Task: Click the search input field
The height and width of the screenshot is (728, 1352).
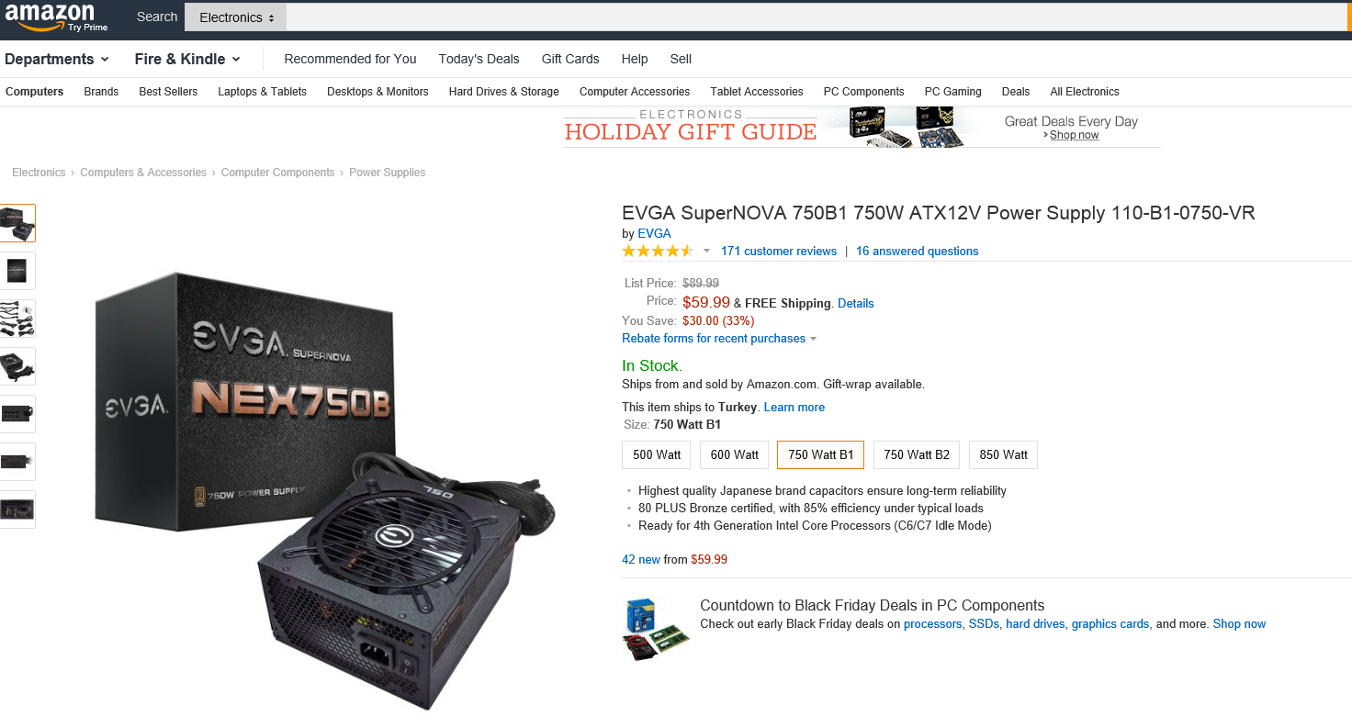Action: [817, 17]
